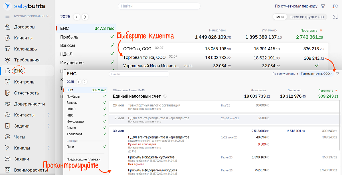This screenshot has width=342, height=175.
Task: Open the Календарь icon in sidebar
Action: (x=8, y=49)
